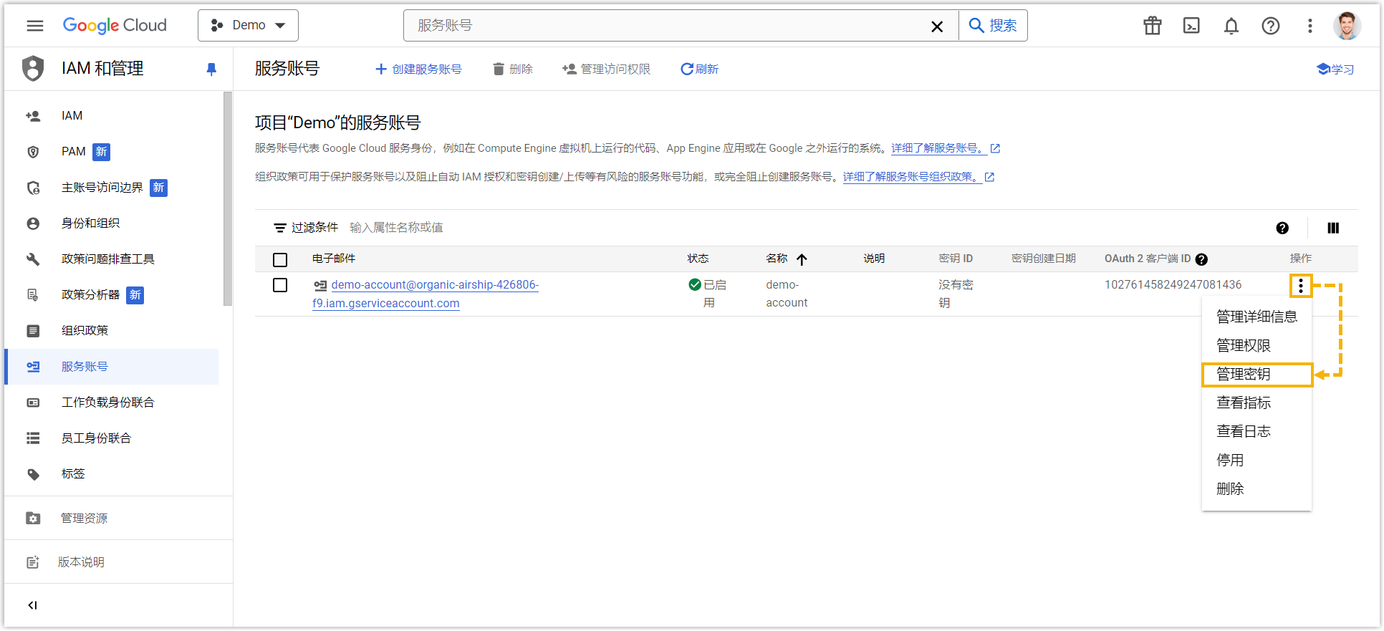Select 查看日志 in the actions menu
This screenshot has width=1384, height=631.
pos(1244,431)
